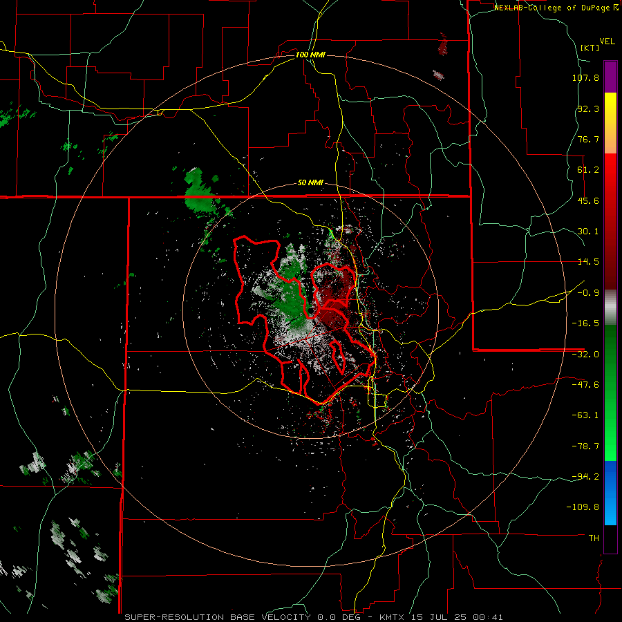The image size is (622, 622).
Task: Click the [KT] units label
Action: tap(590, 48)
